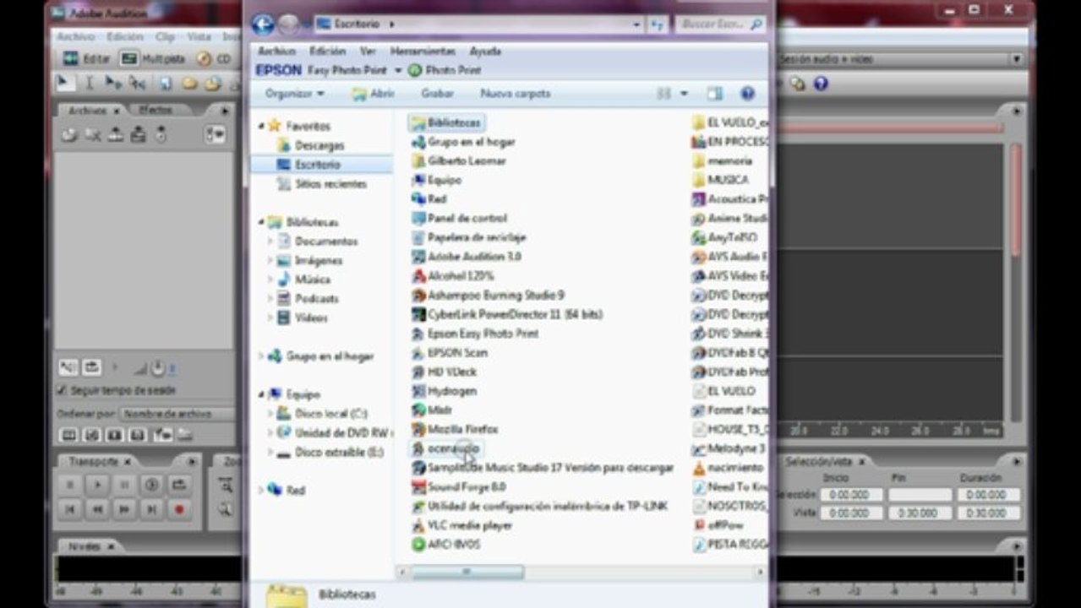
Task: Select the time selection I-beam tool
Action: click(x=89, y=83)
